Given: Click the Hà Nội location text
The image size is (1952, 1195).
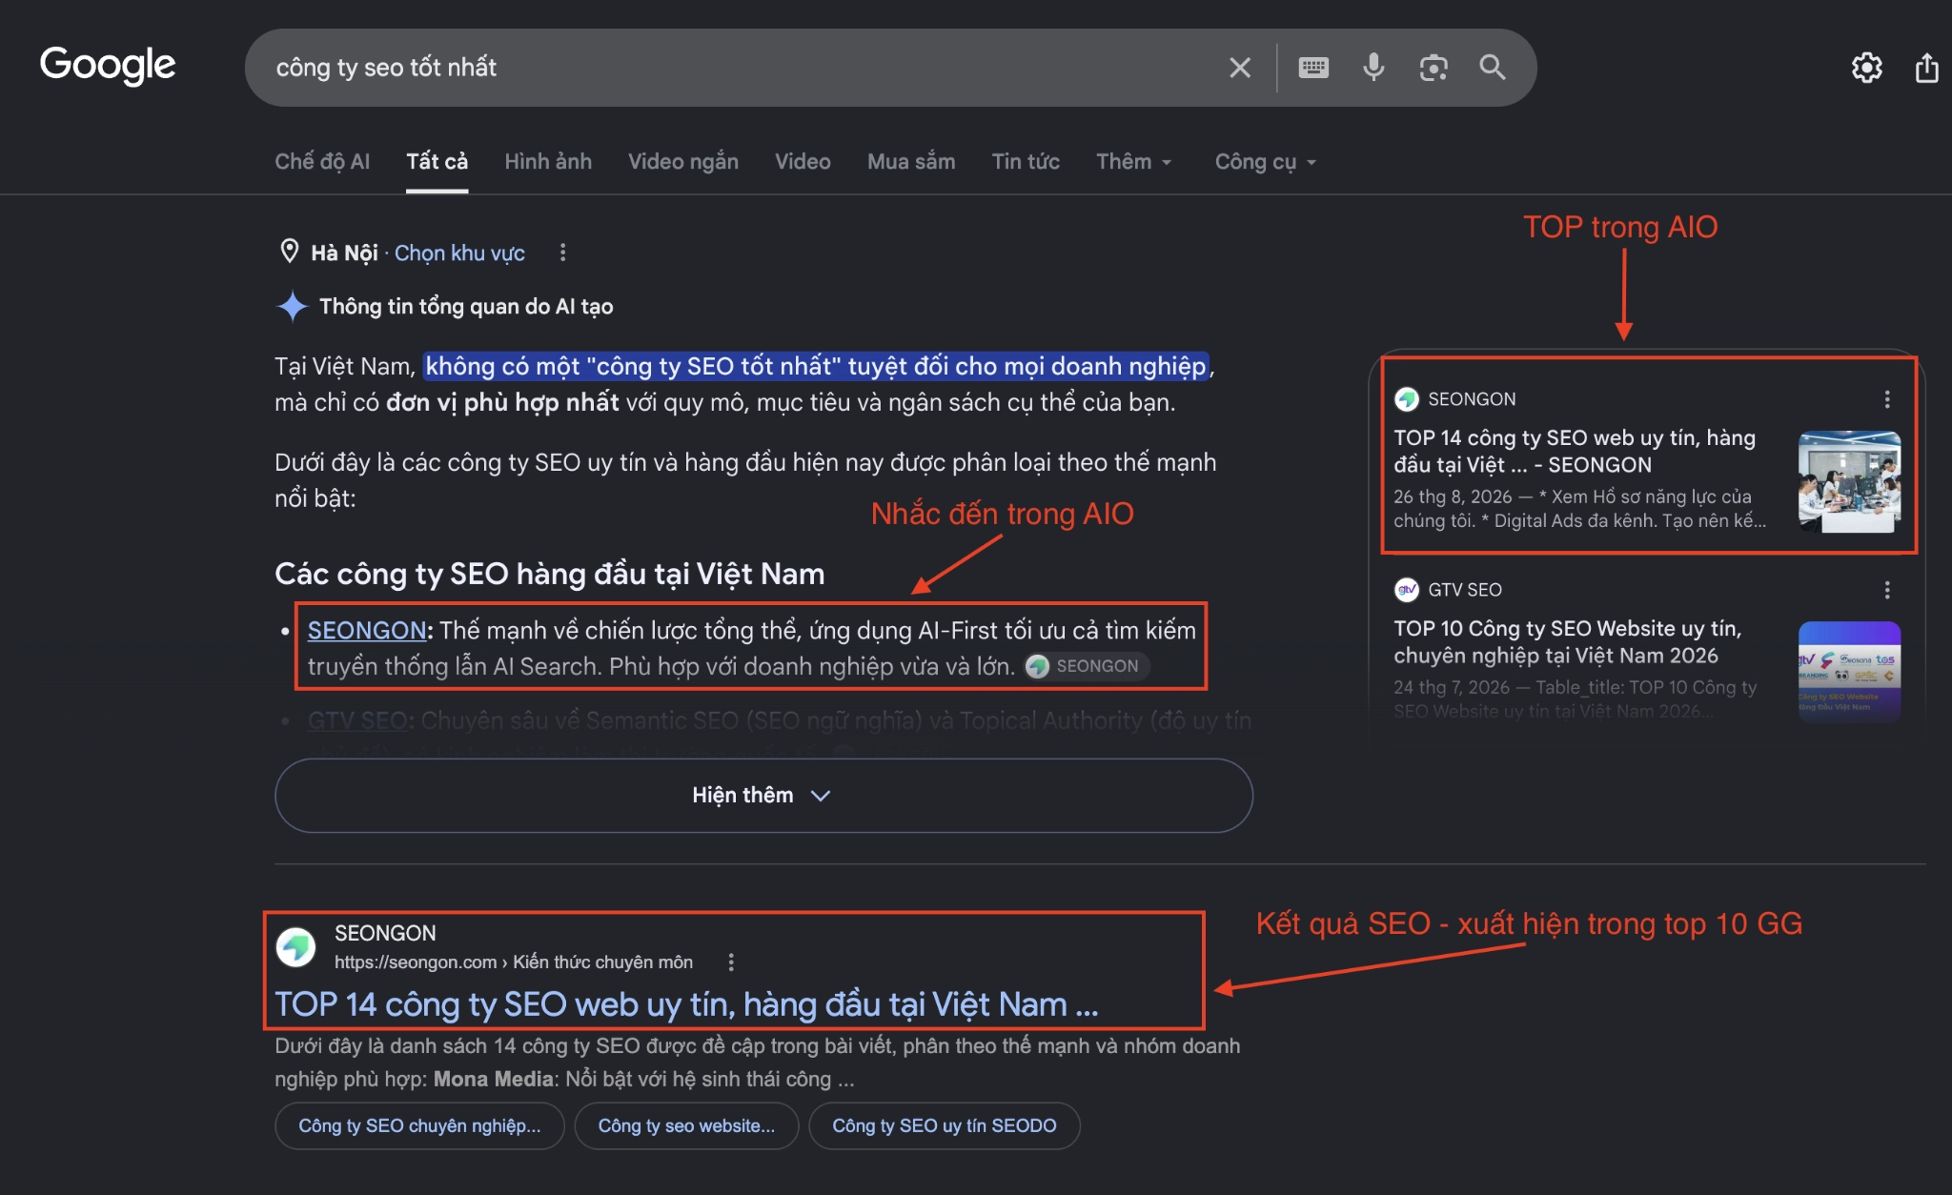Looking at the screenshot, I should [x=344, y=253].
